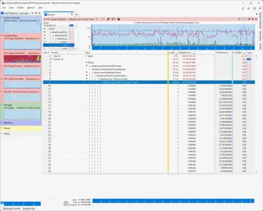Maximize the CPU Usage graph panel
This screenshot has height=211, width=263.
[x=253, y=19]
